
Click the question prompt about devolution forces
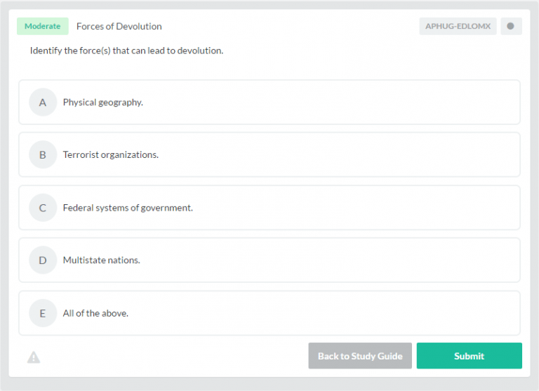tap(126, 51)
